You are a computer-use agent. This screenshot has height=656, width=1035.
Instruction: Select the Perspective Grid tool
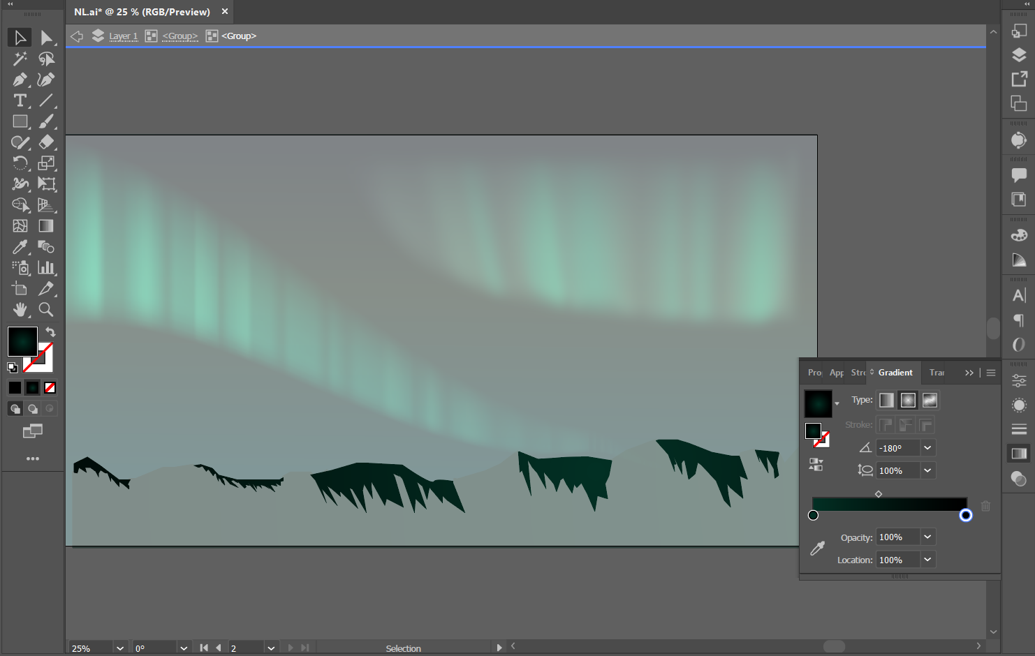coord(46,205)
